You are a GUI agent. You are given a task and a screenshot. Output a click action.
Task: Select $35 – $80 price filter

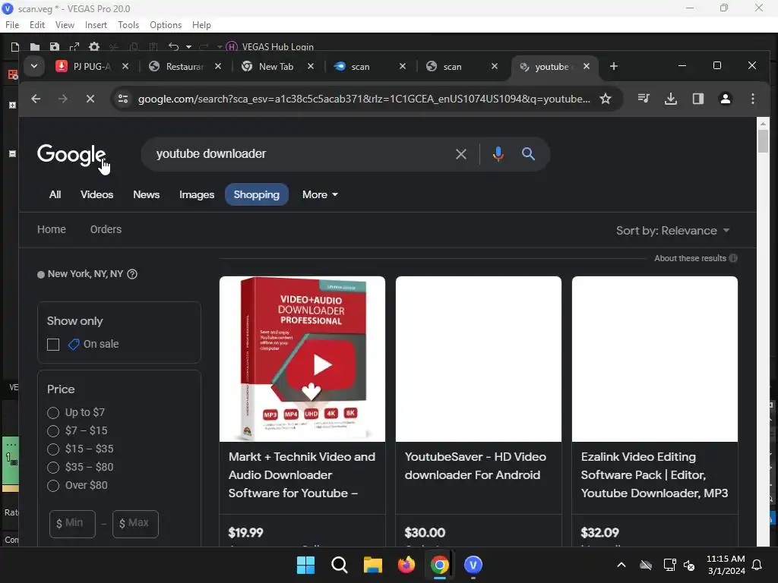(53, 468)
